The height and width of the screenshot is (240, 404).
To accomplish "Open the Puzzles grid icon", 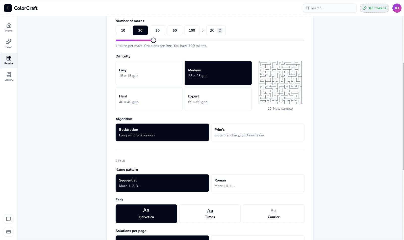I will pyautogui.click(x=9, y=58).
